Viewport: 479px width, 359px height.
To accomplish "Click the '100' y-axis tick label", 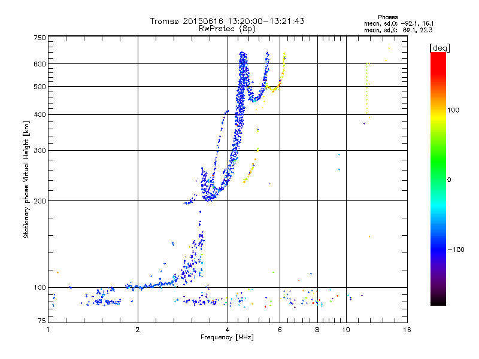I will (x=40, y=288).
